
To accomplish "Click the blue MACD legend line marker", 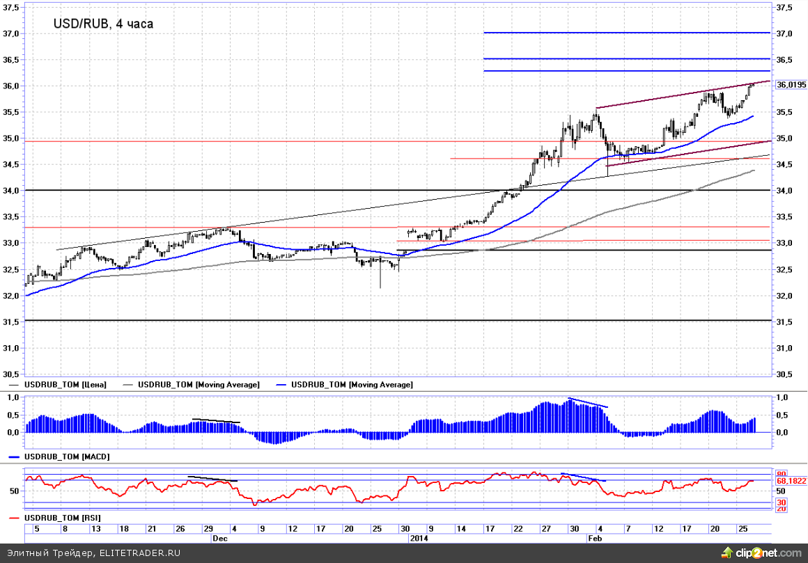I will point(14,457).
